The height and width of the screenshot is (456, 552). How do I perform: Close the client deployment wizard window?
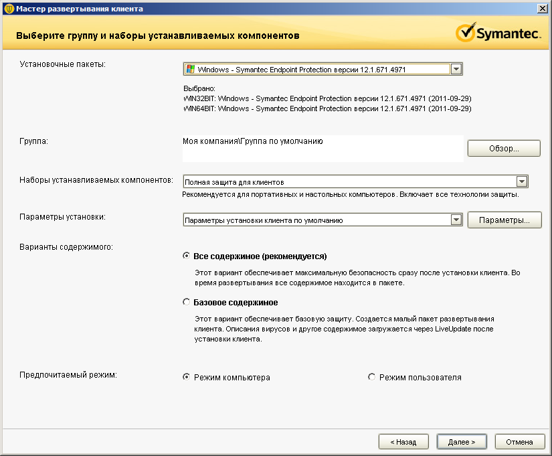(543, 8)
